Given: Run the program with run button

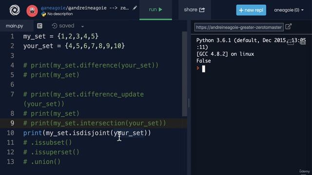Looking at the screenshot, I should [x=156, y=10].
